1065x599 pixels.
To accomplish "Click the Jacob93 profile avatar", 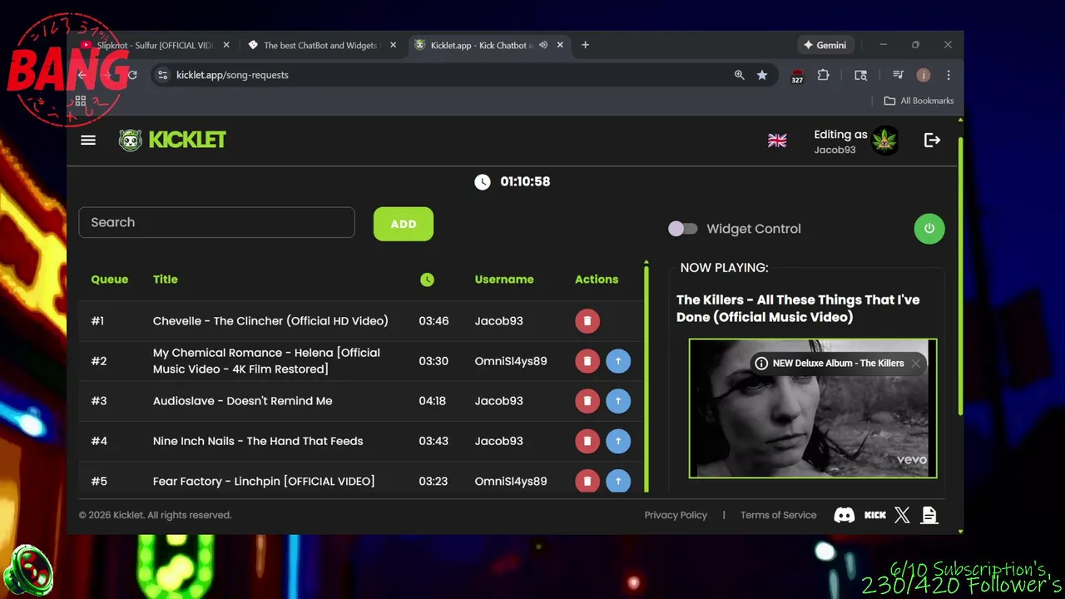I will coord(884,141).
